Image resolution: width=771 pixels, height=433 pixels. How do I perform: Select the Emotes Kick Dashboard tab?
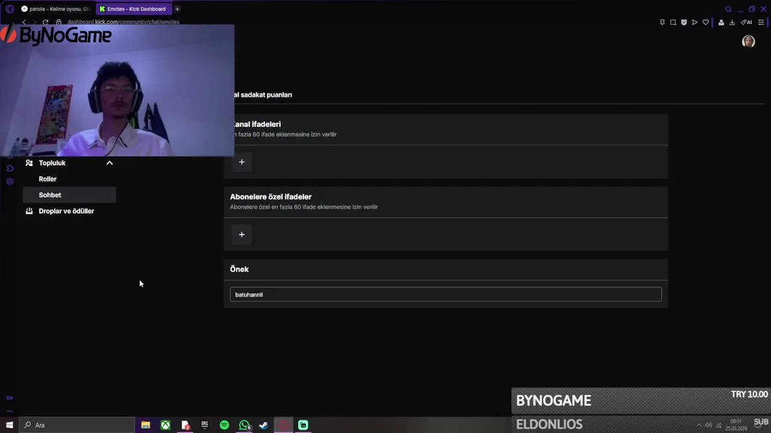133,9
